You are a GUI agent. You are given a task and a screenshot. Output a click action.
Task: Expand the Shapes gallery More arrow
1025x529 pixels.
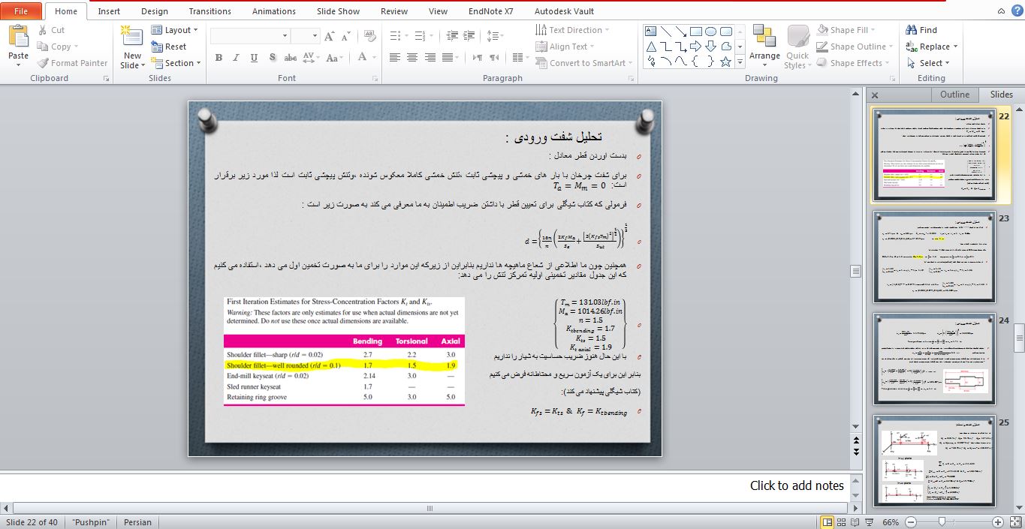[740, 62]
